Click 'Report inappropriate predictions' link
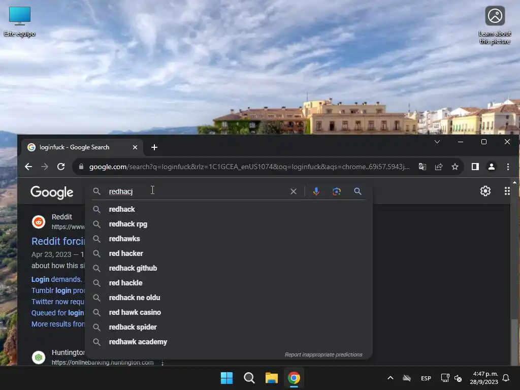 pos(323,354)
